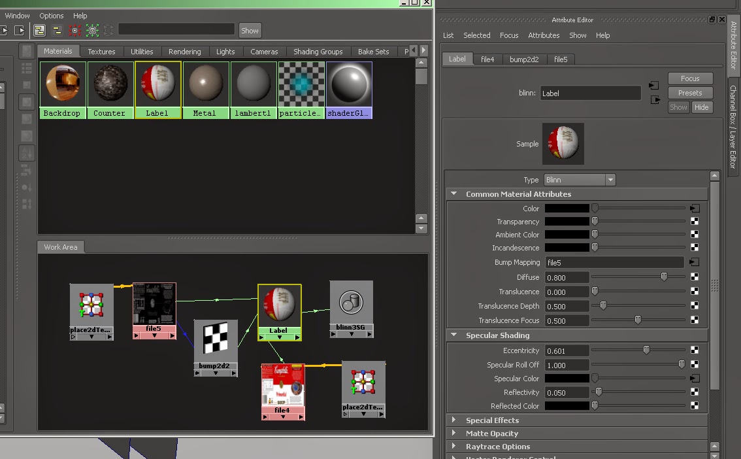Expand the Special Effects section
This screenshot has height=459, width=741.
tap(494, 420)
